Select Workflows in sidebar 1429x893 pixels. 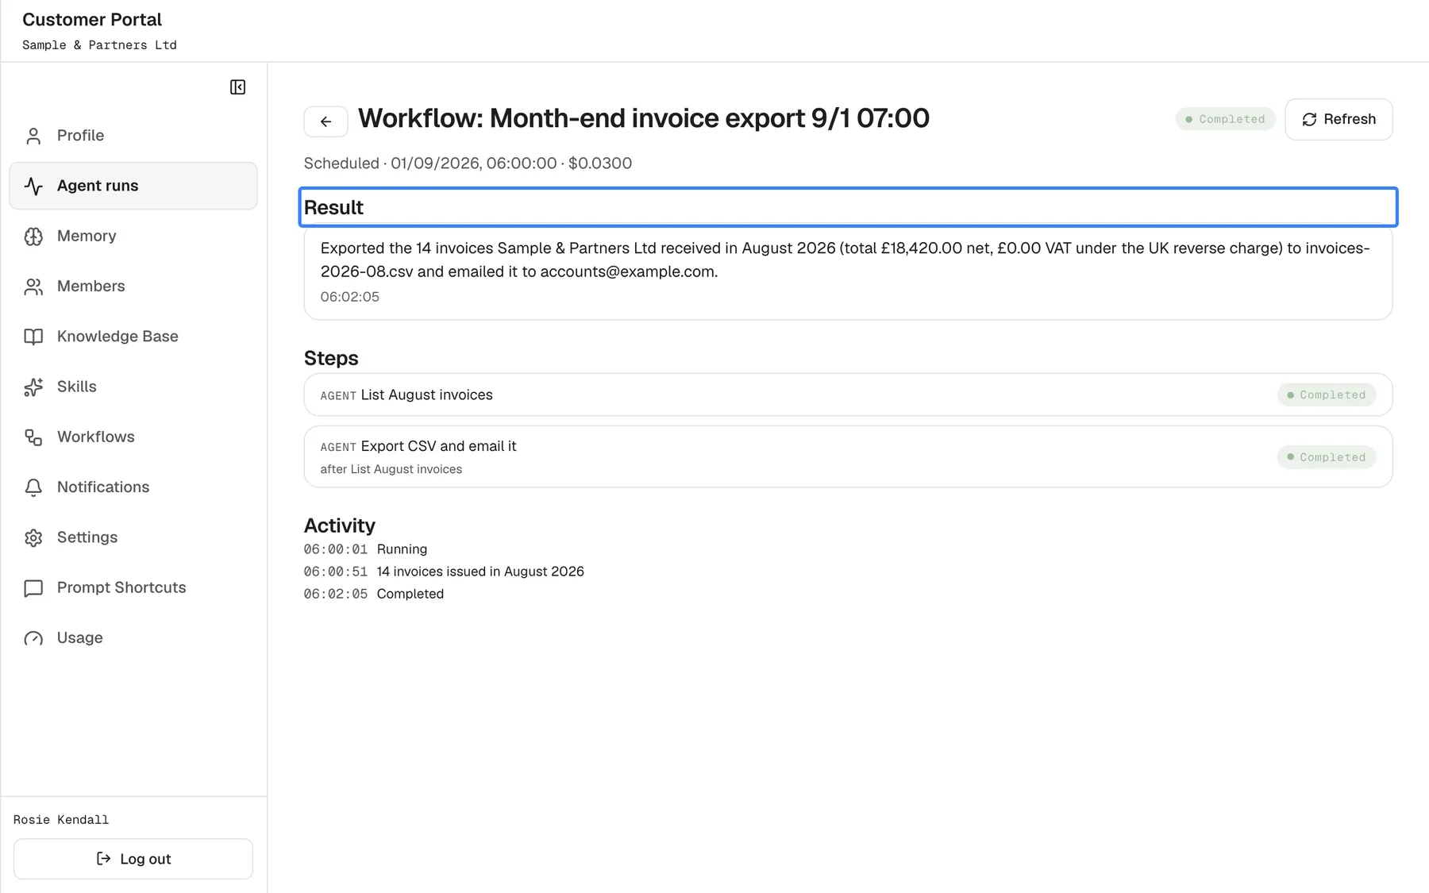[133, 437]
